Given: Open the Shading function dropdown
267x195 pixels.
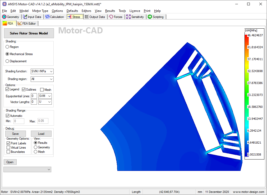Looking at the screenshot, I should click(42, 71).
